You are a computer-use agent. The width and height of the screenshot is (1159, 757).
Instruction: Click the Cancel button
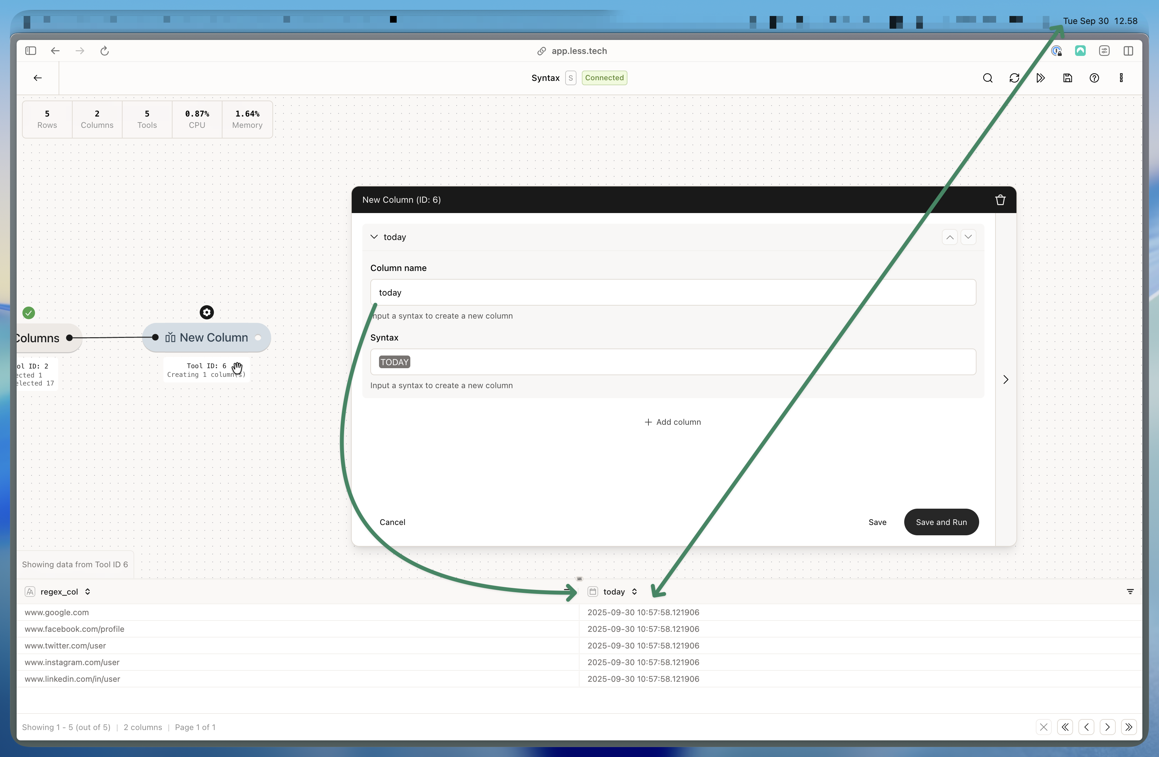click(392, 522)
